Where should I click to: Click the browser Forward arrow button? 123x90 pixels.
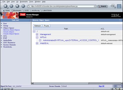pyautogui.click(x=11, y=6)
